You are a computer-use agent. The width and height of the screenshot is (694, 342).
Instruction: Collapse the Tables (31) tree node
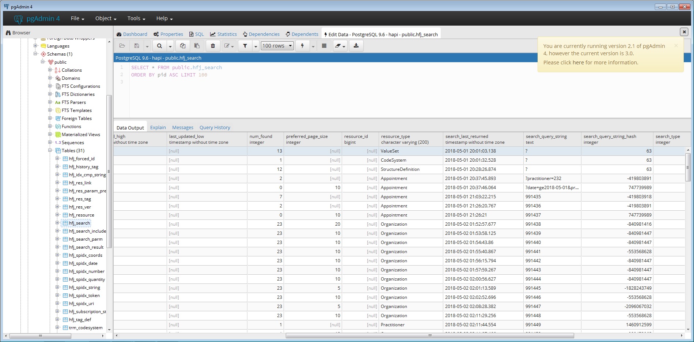point(50,150)
